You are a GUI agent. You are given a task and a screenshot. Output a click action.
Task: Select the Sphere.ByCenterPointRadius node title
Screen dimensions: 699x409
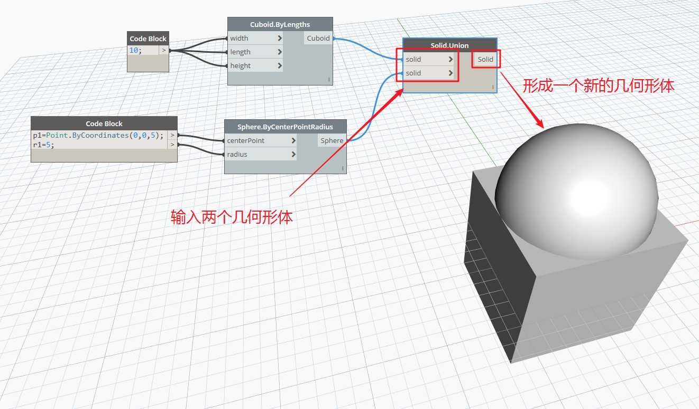pyautogui.click(x=286, y=127)
